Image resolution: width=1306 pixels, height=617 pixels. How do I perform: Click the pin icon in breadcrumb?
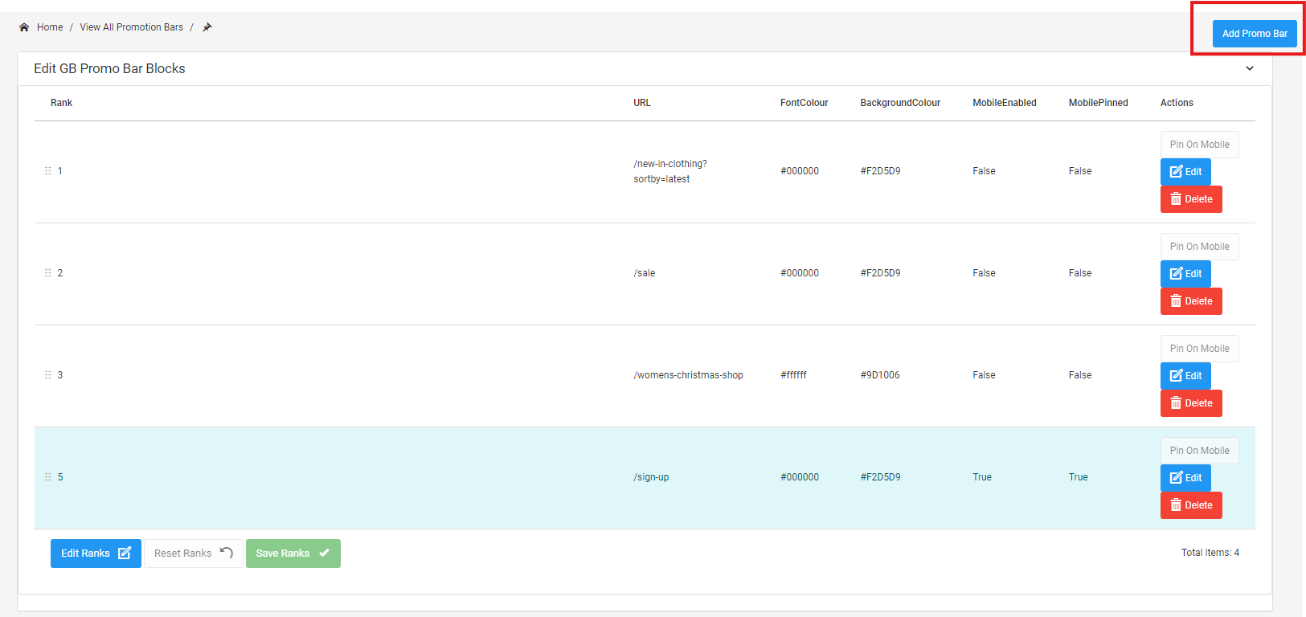click(x=207, y=27)
